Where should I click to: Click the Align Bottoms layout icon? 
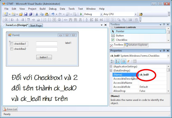pos(38,20)
